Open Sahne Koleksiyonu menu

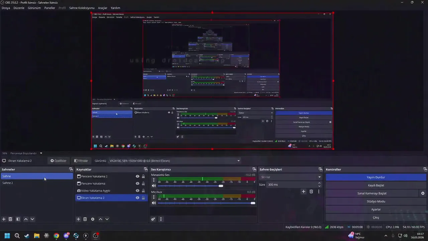82,8
